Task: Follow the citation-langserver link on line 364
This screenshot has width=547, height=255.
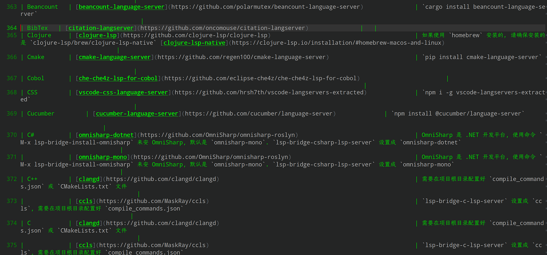Action: click(100, 28)
